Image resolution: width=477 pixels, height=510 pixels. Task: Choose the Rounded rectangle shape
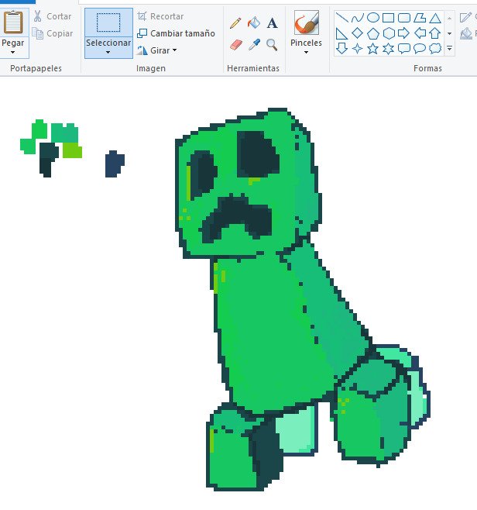[x=404, y=18]
